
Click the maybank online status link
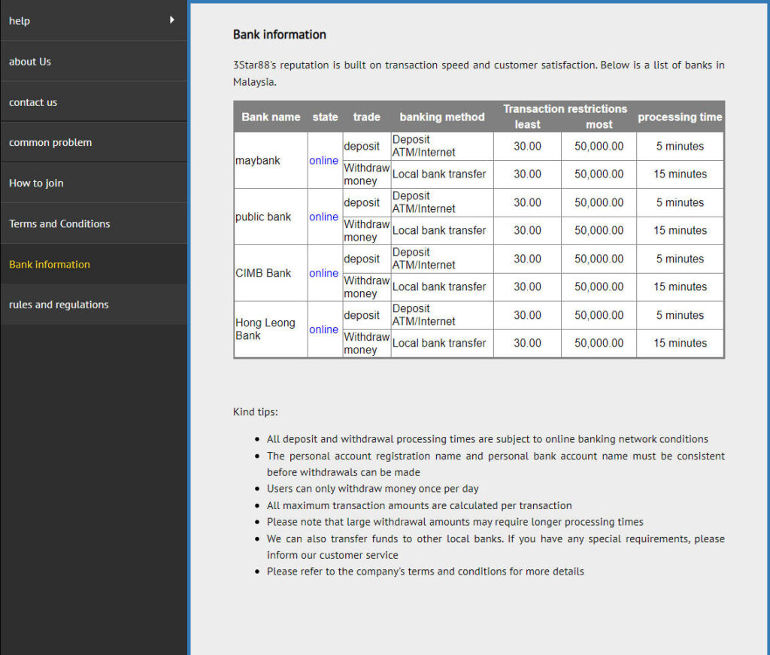(323, 161)
